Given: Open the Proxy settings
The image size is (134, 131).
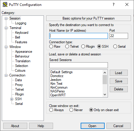Looking at the screenshot, I should [x=19, y=85].
